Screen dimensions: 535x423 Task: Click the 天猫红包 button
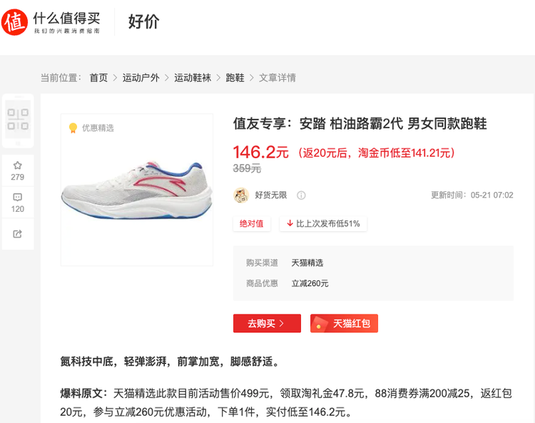(344, 323)
